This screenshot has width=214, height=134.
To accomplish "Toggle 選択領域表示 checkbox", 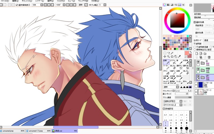I will pyautogui.click(x=17, y=5).
